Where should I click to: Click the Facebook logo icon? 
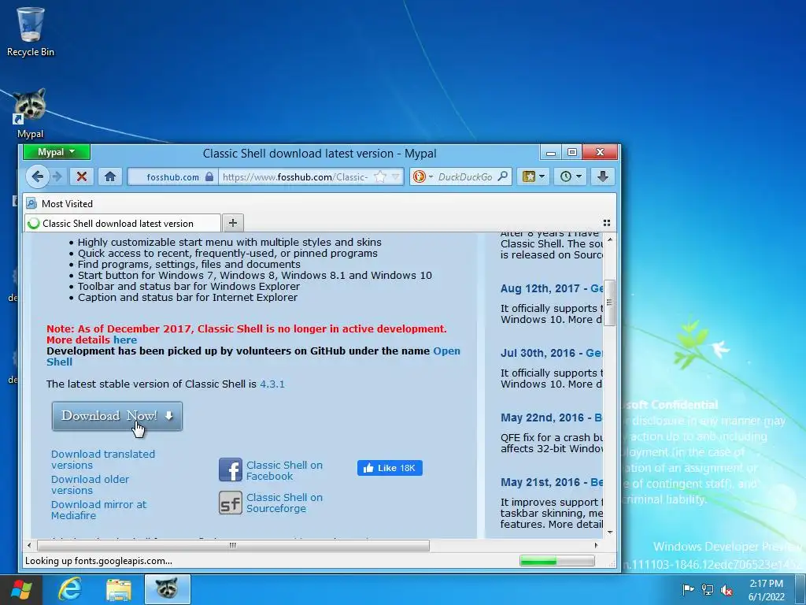231,470
